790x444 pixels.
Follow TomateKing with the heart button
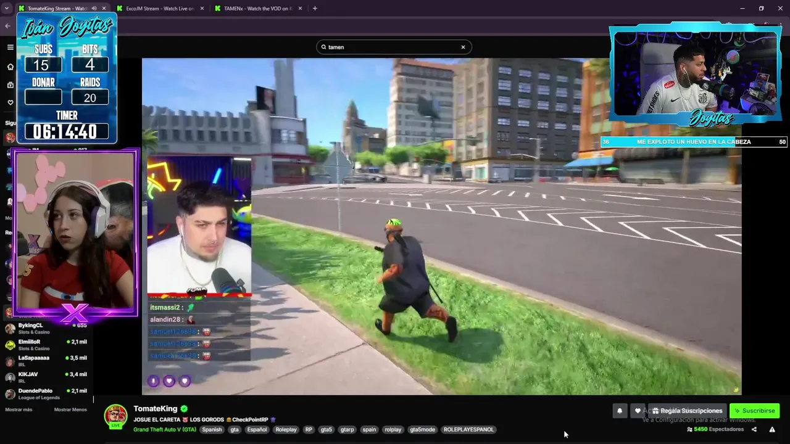coord(638,411)
